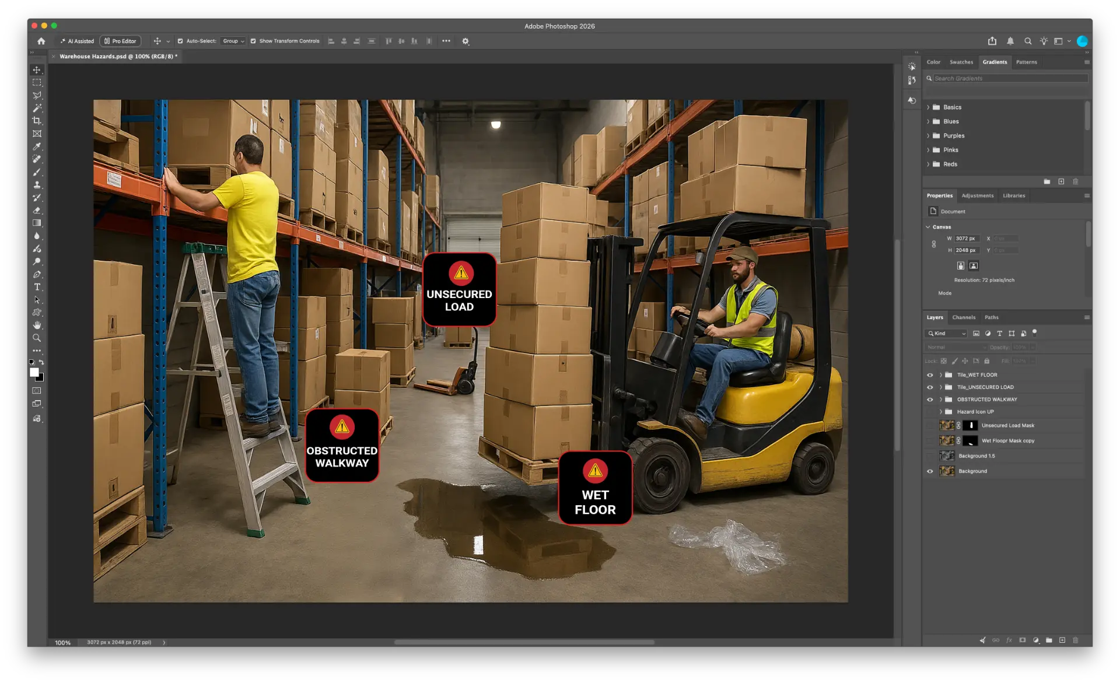Select the Crop tool

click(x=37, y=121)
